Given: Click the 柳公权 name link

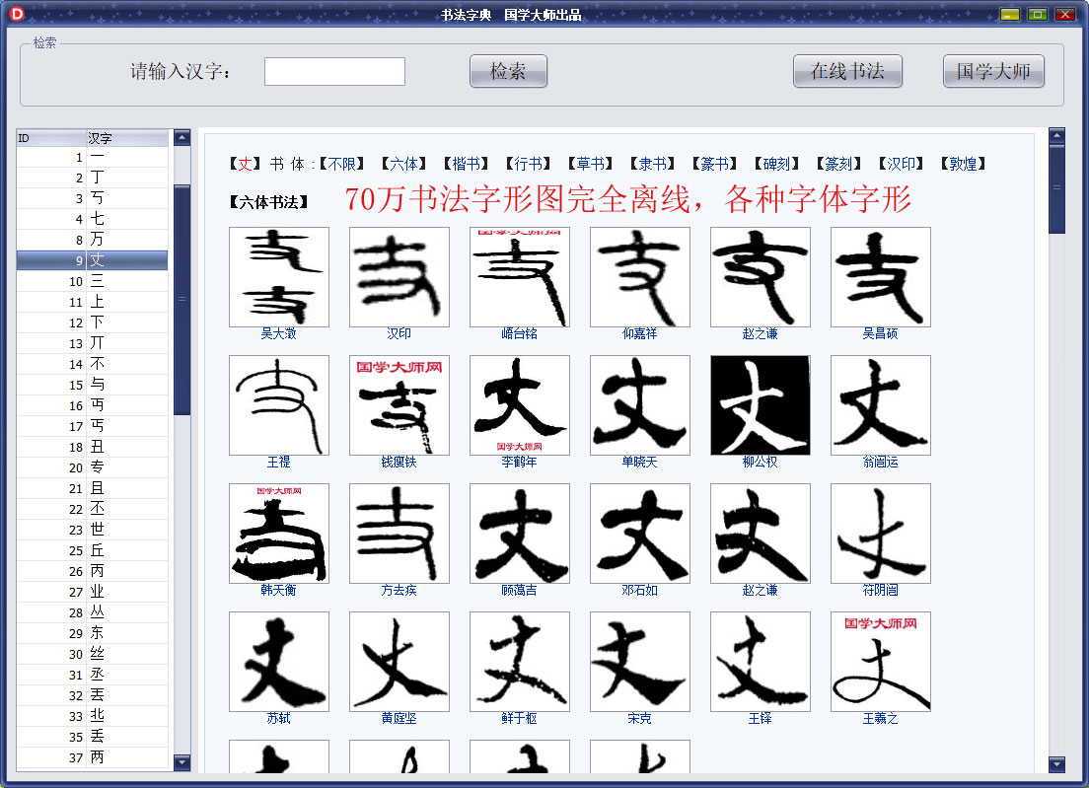Looking at the screenshot, I should [760, 462].
